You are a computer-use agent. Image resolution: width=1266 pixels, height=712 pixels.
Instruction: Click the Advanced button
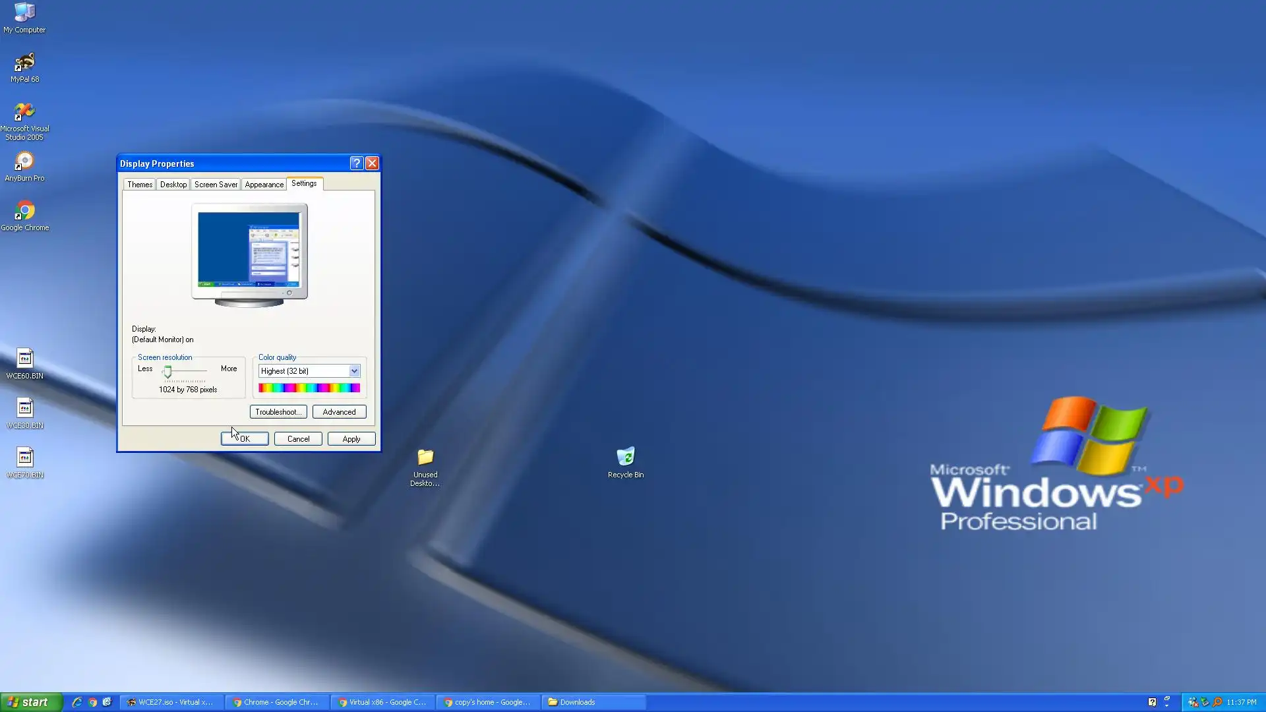(339, 412)
